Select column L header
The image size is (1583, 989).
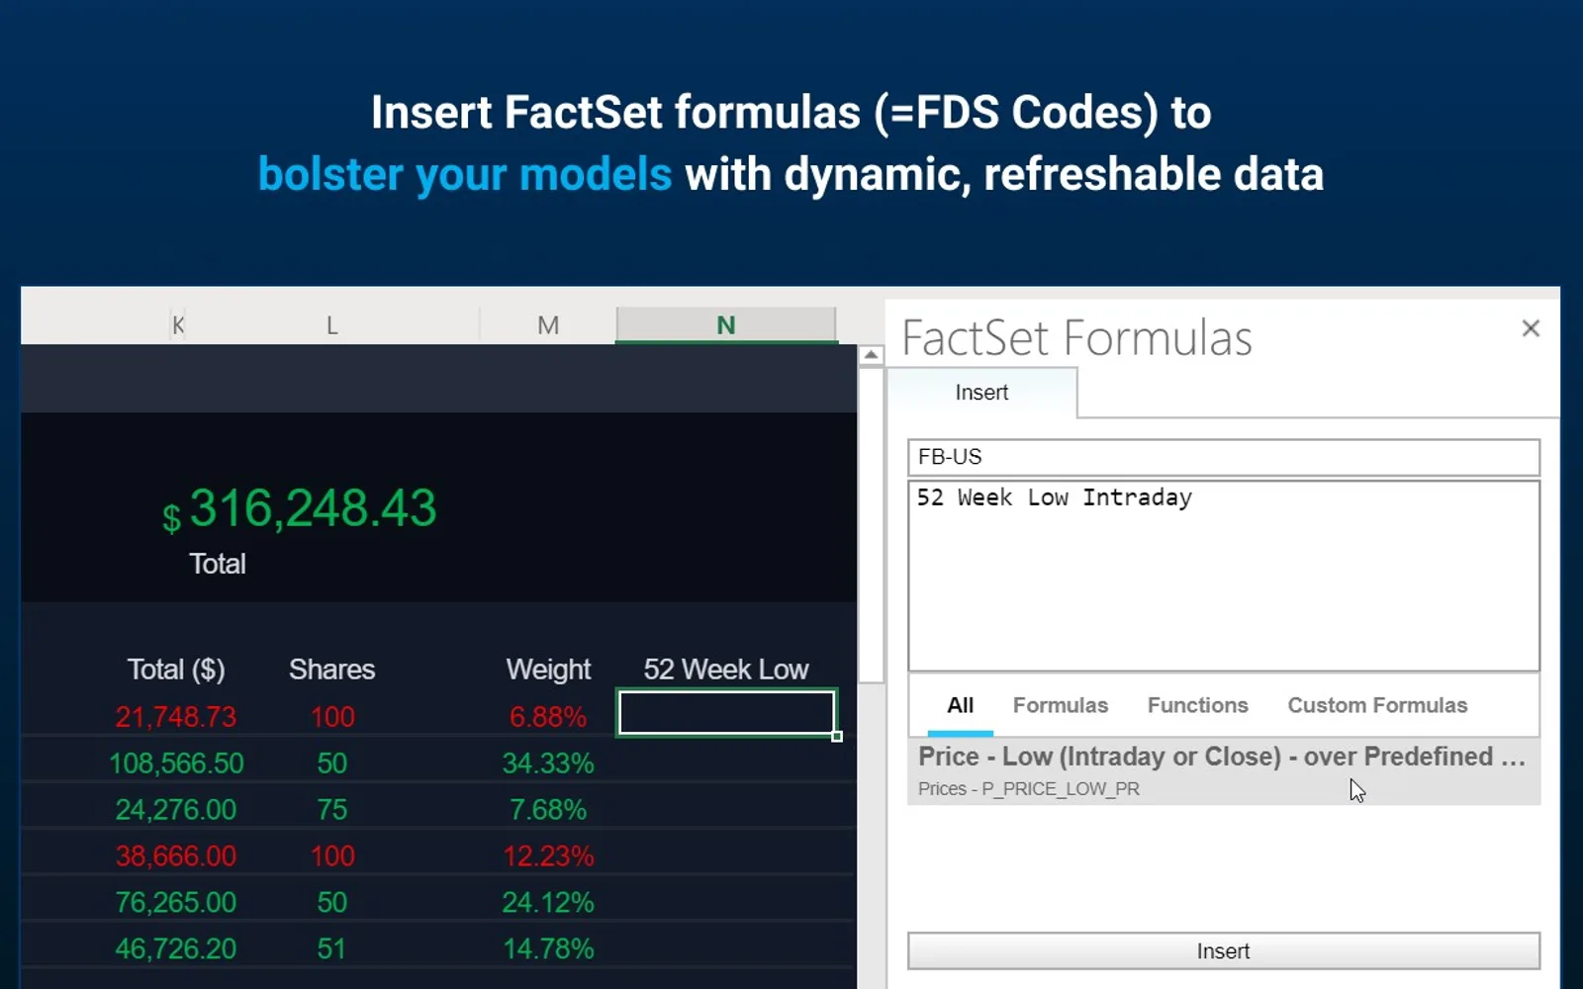click(x=332, y=325)
